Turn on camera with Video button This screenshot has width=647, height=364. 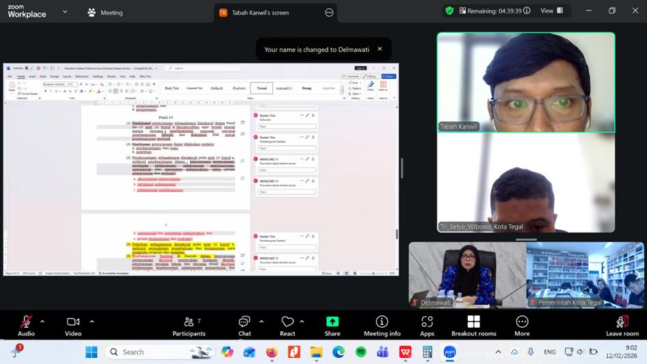coord(73,322)
